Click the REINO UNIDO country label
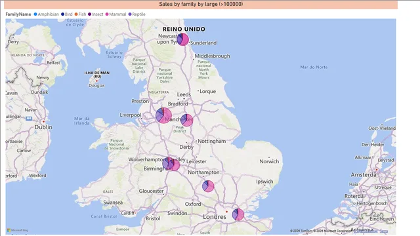 click(184, 29)
